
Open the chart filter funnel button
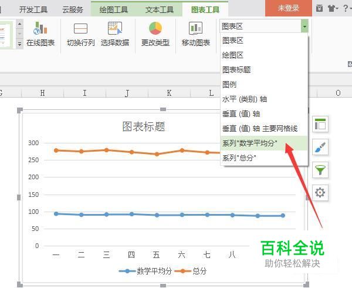coord(320,170)
